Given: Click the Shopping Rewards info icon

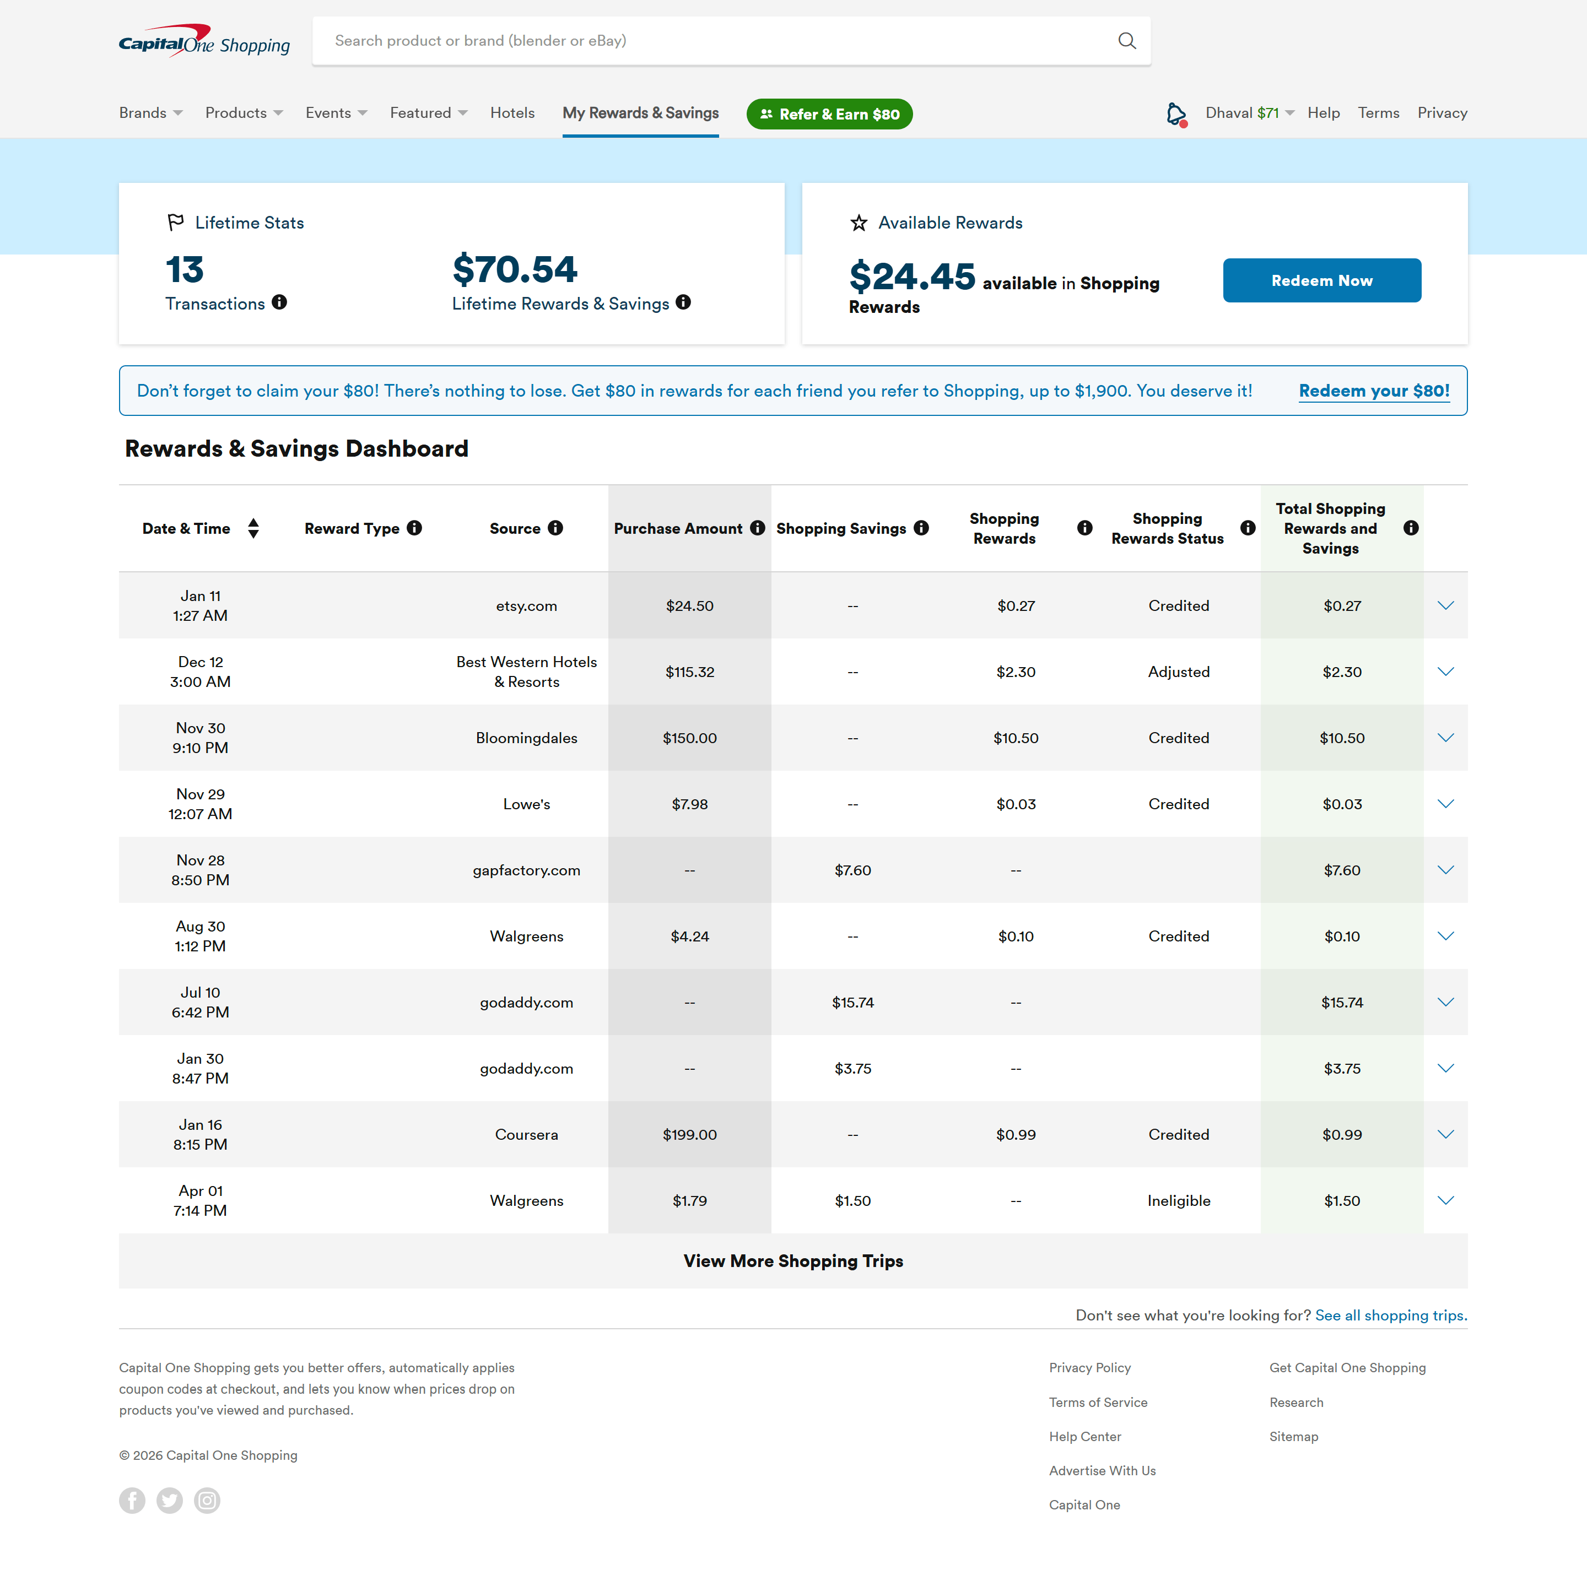Looking at the screenshot, I should (1085, 528).
